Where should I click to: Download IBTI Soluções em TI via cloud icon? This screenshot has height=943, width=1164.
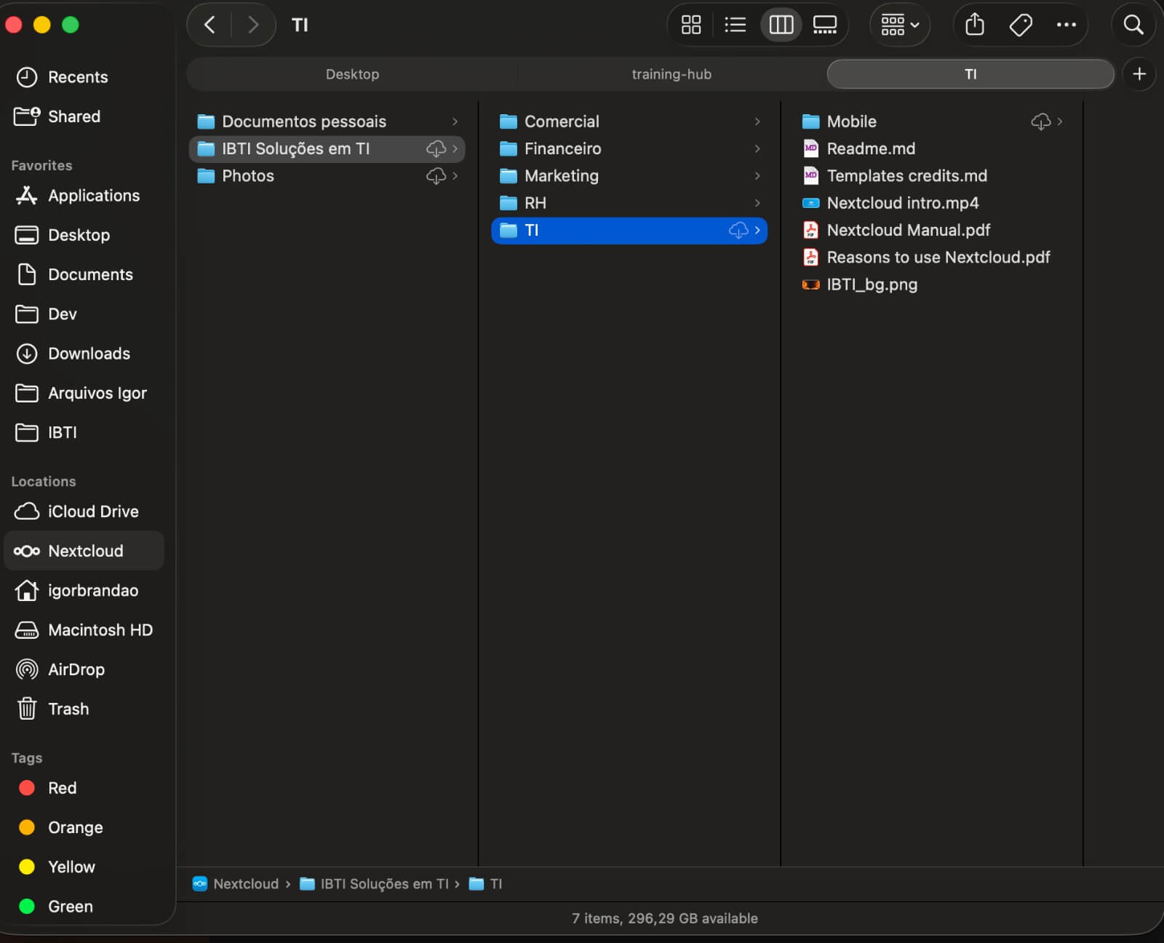coord(436,149)
